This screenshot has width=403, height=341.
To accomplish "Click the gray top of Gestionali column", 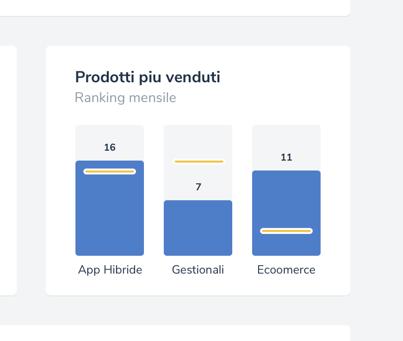I will tap(198, 140).
